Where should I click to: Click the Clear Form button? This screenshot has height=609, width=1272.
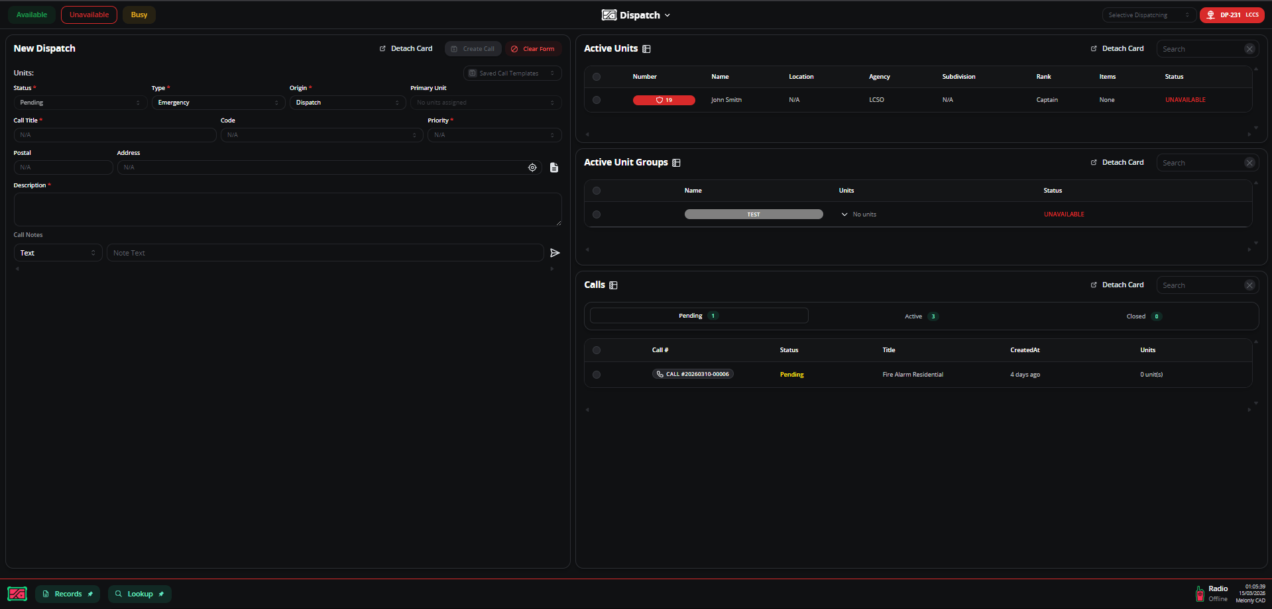click(x=534, y=49)
